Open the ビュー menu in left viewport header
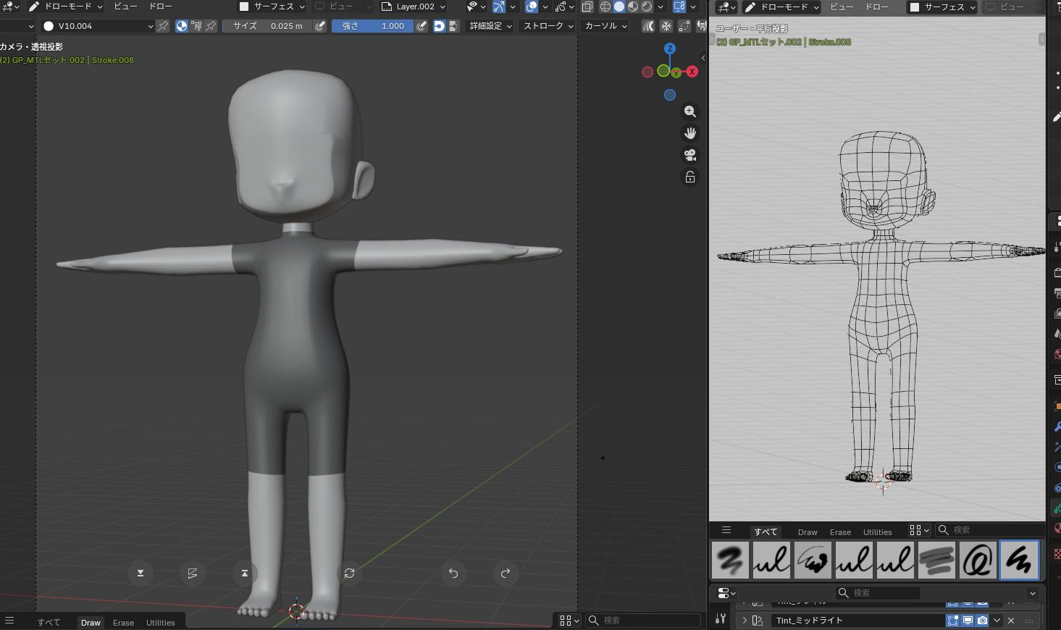The width and height of the screenshot is (1061, 630). tap(125, 7)
